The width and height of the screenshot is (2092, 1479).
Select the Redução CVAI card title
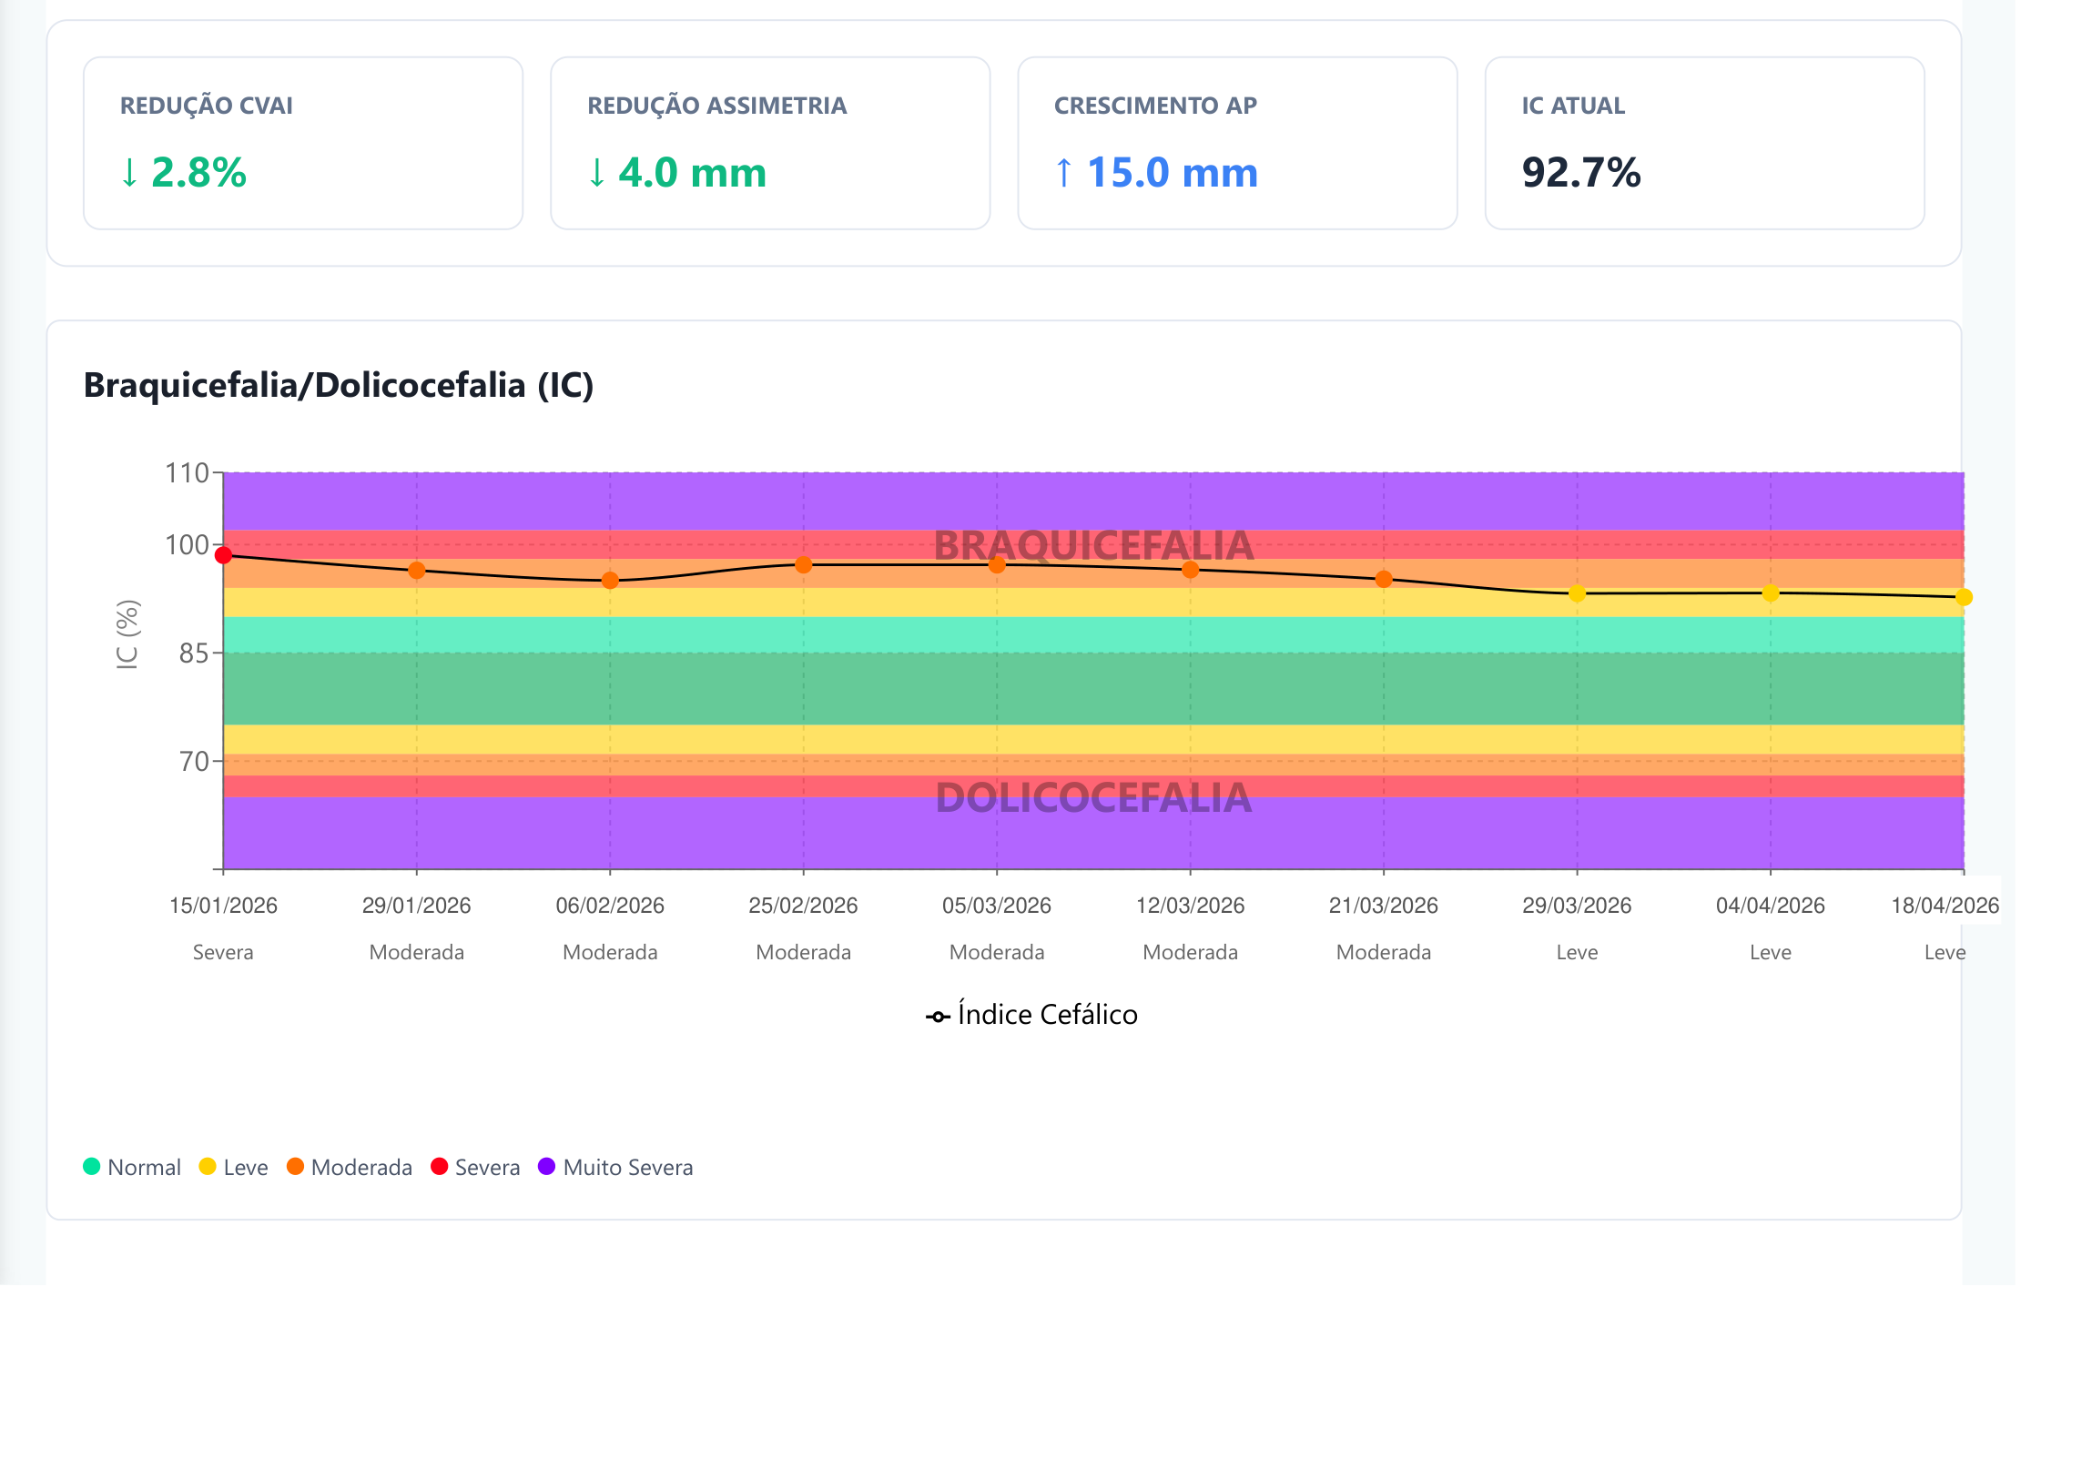point(207,106)
